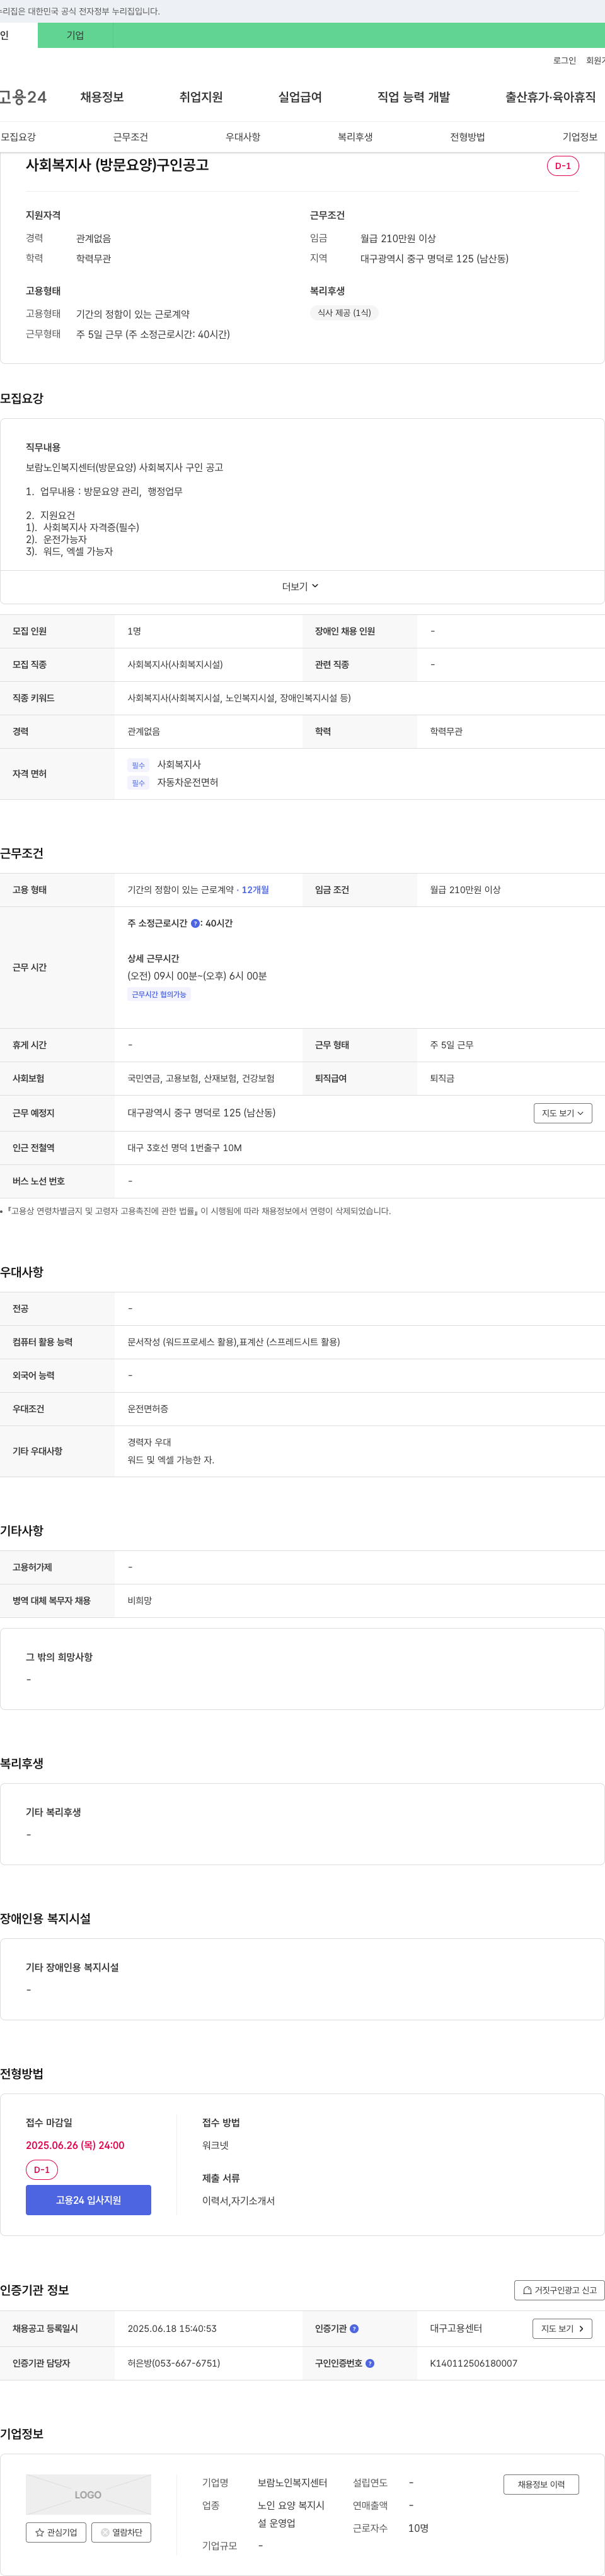Click job title 사회복지사 (방문요양)구인공고
Screen dimensions: 605x2576
117,165
